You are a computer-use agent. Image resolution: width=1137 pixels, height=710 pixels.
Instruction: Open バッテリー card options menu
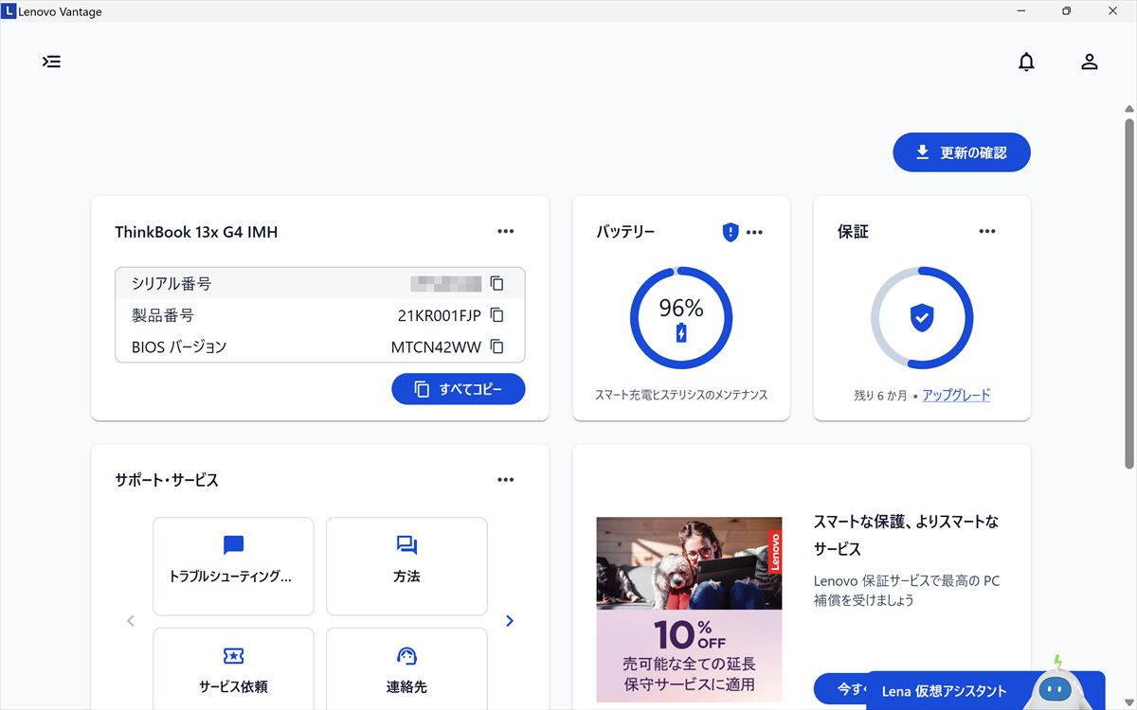pos(754,232)
